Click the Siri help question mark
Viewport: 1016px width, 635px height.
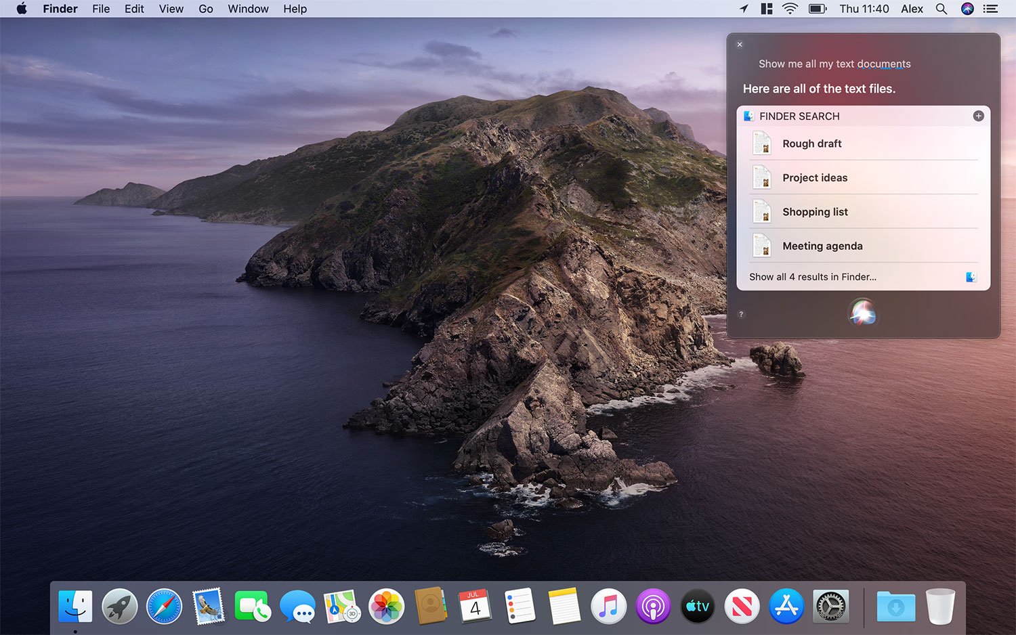[741, 314]
